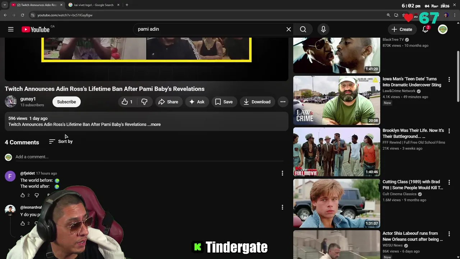
Task: Open options menu for @fjeldet comment
Action: 282,173
